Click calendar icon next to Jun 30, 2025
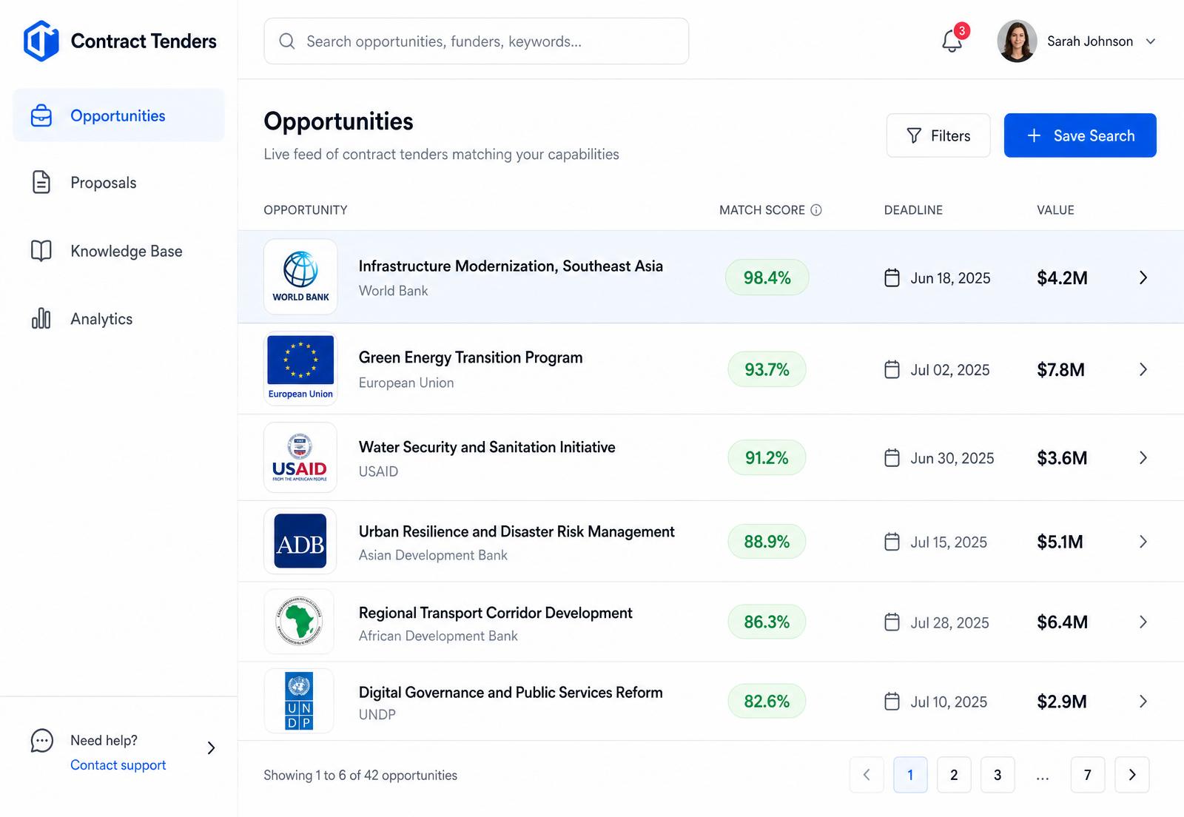 tap(892, 458)
